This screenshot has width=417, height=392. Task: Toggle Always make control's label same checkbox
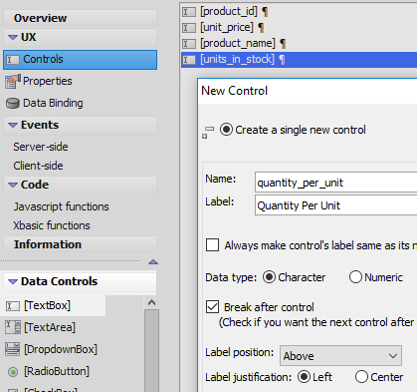point(212,245)
